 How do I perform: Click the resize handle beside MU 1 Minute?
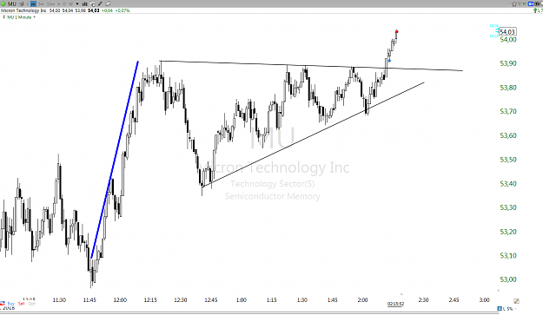point(3,16)
